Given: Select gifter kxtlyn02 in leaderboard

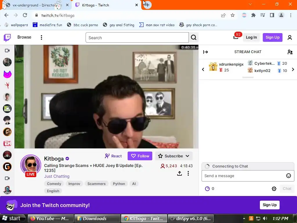Looking at the screenshot, I should (x=262, y=71).
